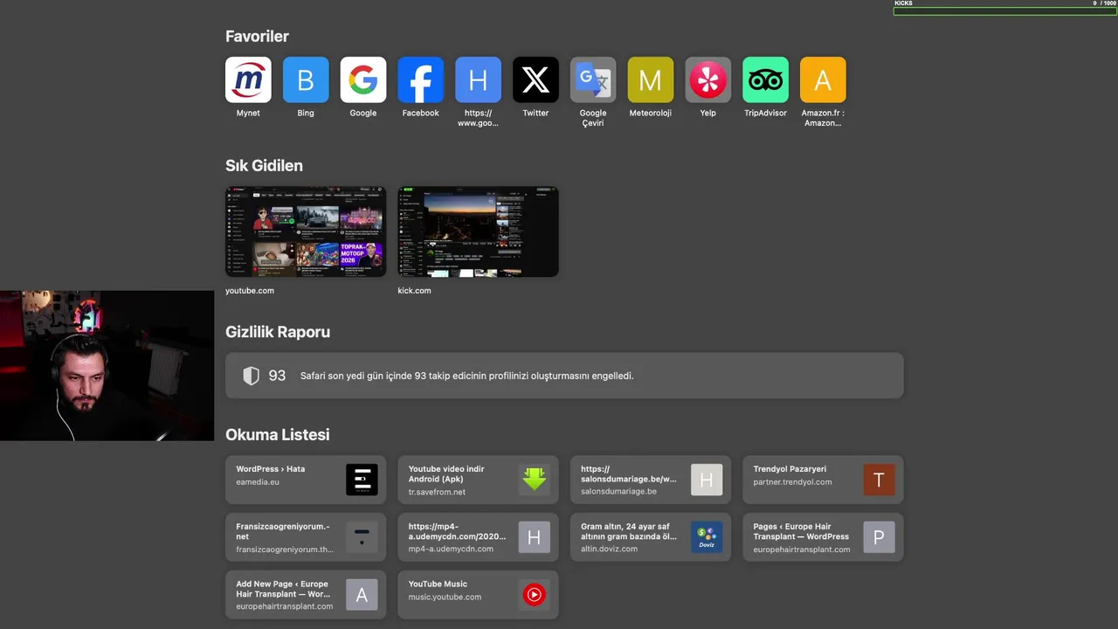Click the brown T Trendyol icon

coord(880,480)
